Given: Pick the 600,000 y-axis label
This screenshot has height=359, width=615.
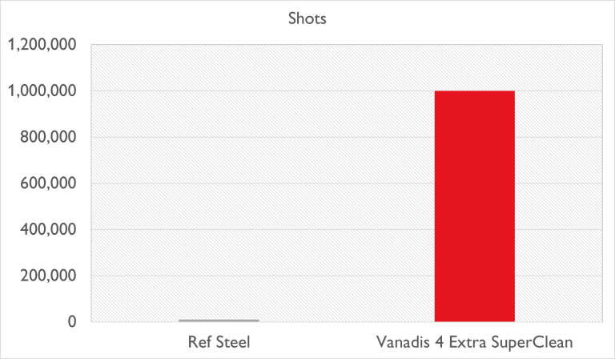Looking at the screenshot, I should coord(48,184).
